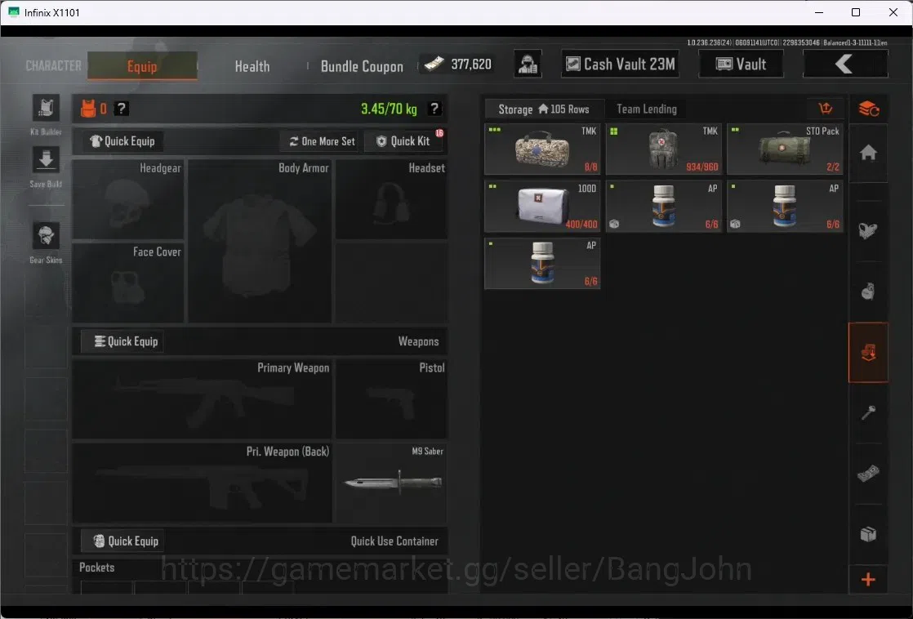
Task: Switch to the Equip tab
Action: pos(142,66)
